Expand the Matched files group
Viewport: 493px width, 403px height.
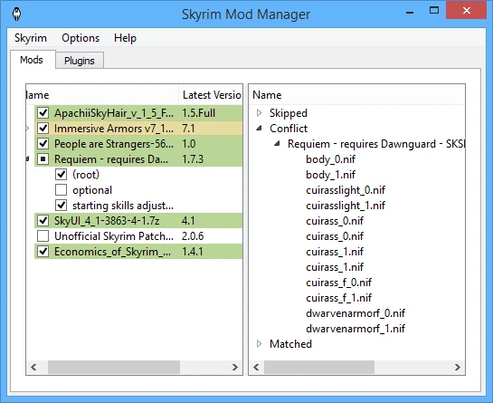pos(259,344)
